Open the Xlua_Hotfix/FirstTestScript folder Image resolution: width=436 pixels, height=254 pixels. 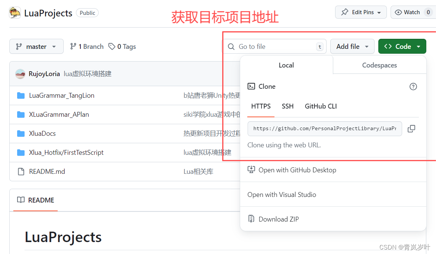click(x=66, y=153)
